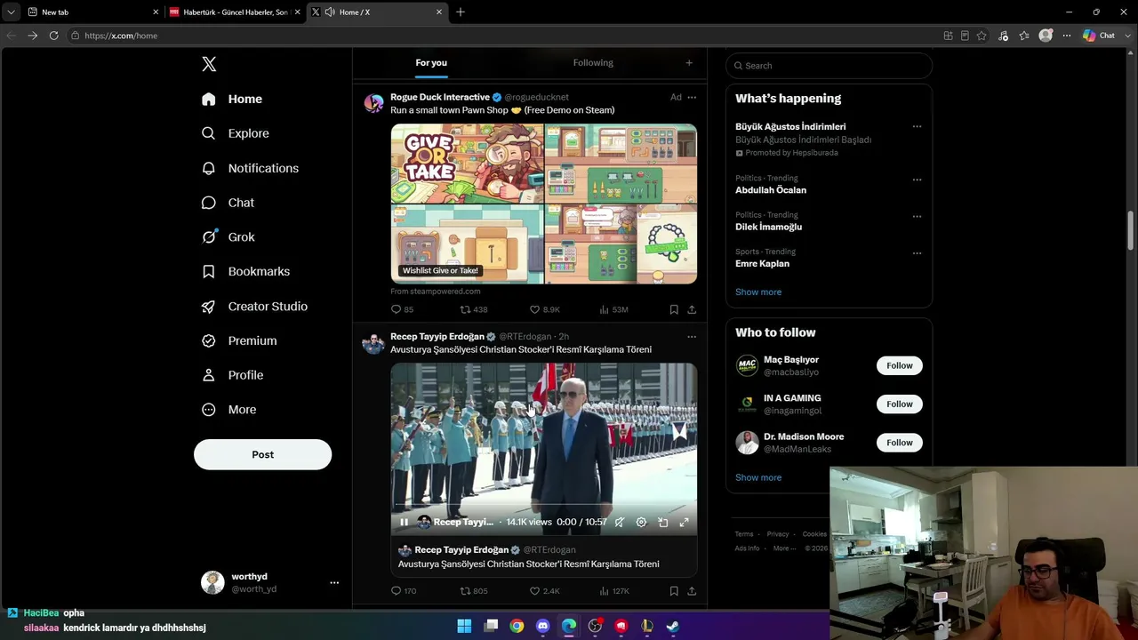Open Creator Studio from the sidebar
This screenshot has width=1138, height=640.
[254, 306]
